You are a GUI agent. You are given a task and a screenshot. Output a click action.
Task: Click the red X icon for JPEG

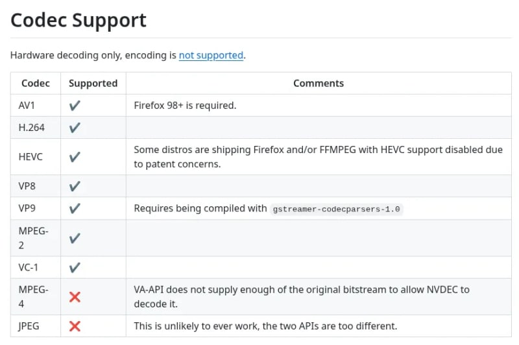click(75, 326)
